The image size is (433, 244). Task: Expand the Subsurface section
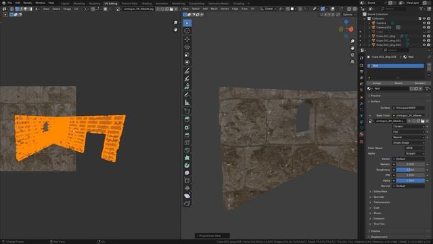click(x=380, y=192)
